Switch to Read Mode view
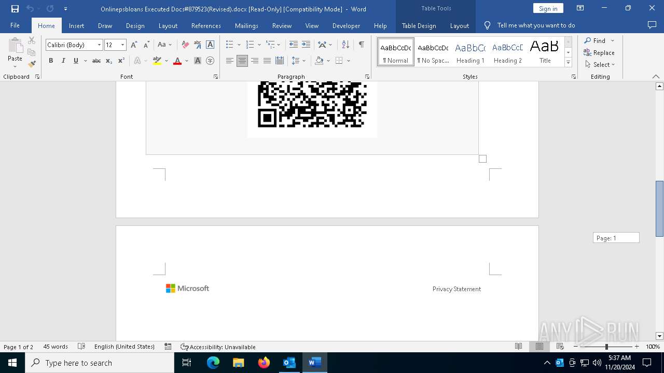664x373 pixels. pyautogui.click(x=519, y=347)
